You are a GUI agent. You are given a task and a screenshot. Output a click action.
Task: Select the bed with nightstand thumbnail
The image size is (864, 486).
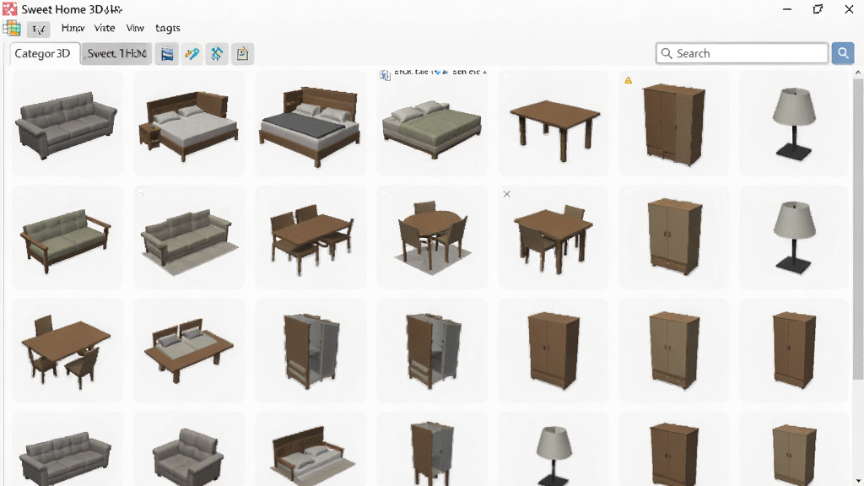pyautogui.click(x=189, y=123)
